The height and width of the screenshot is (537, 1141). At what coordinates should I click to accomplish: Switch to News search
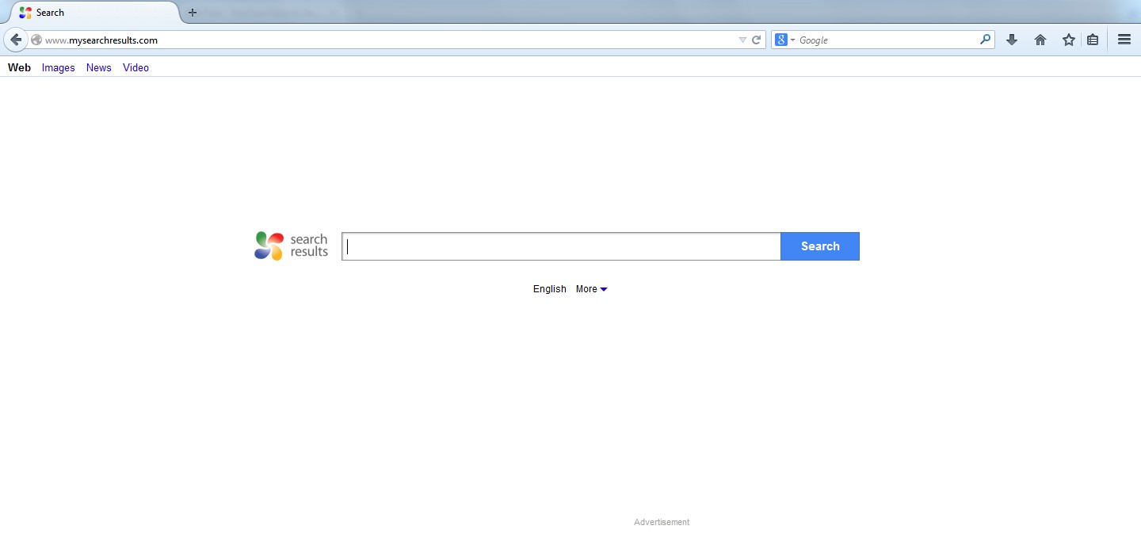coord(99,67)
